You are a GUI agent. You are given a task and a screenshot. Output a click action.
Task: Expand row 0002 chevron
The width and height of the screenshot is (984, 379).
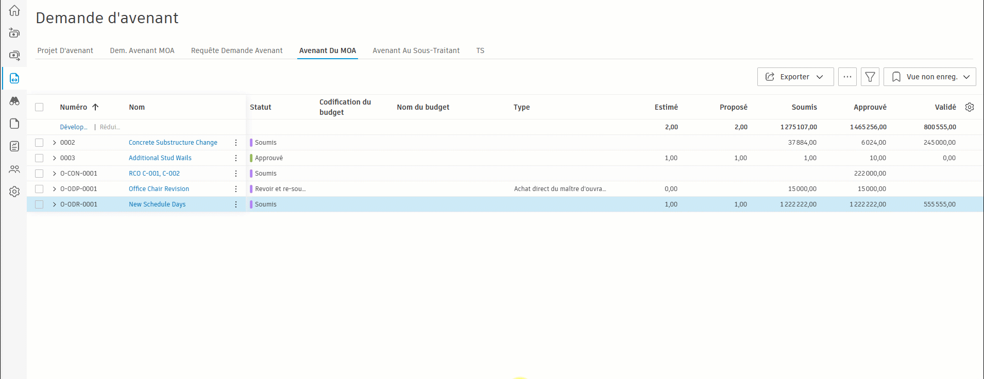click(x=55, y=143)
